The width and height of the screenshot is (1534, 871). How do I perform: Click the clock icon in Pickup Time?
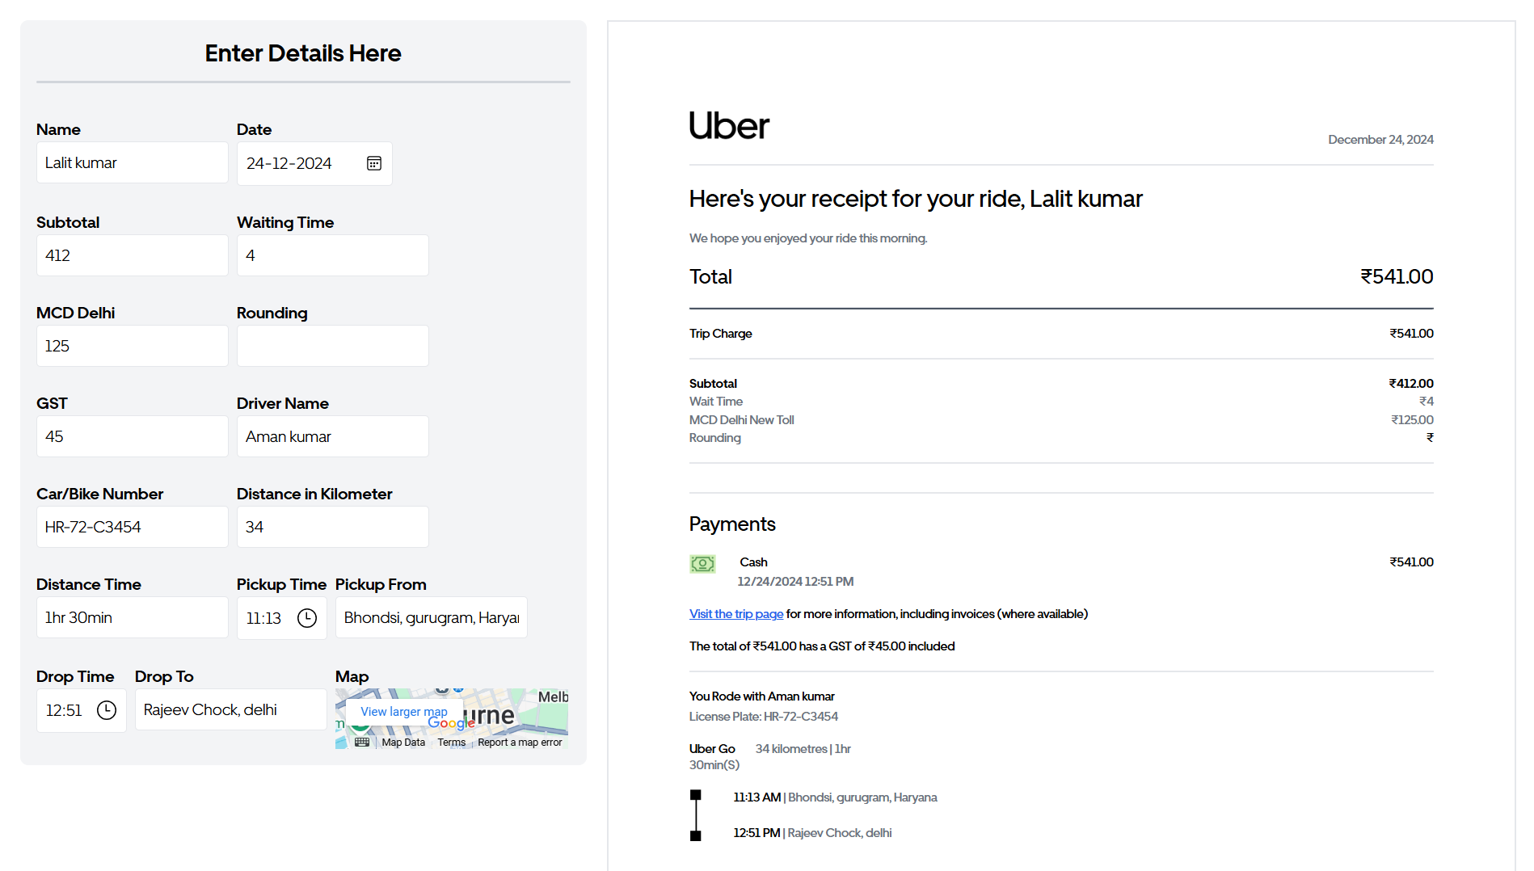[307, 618]
